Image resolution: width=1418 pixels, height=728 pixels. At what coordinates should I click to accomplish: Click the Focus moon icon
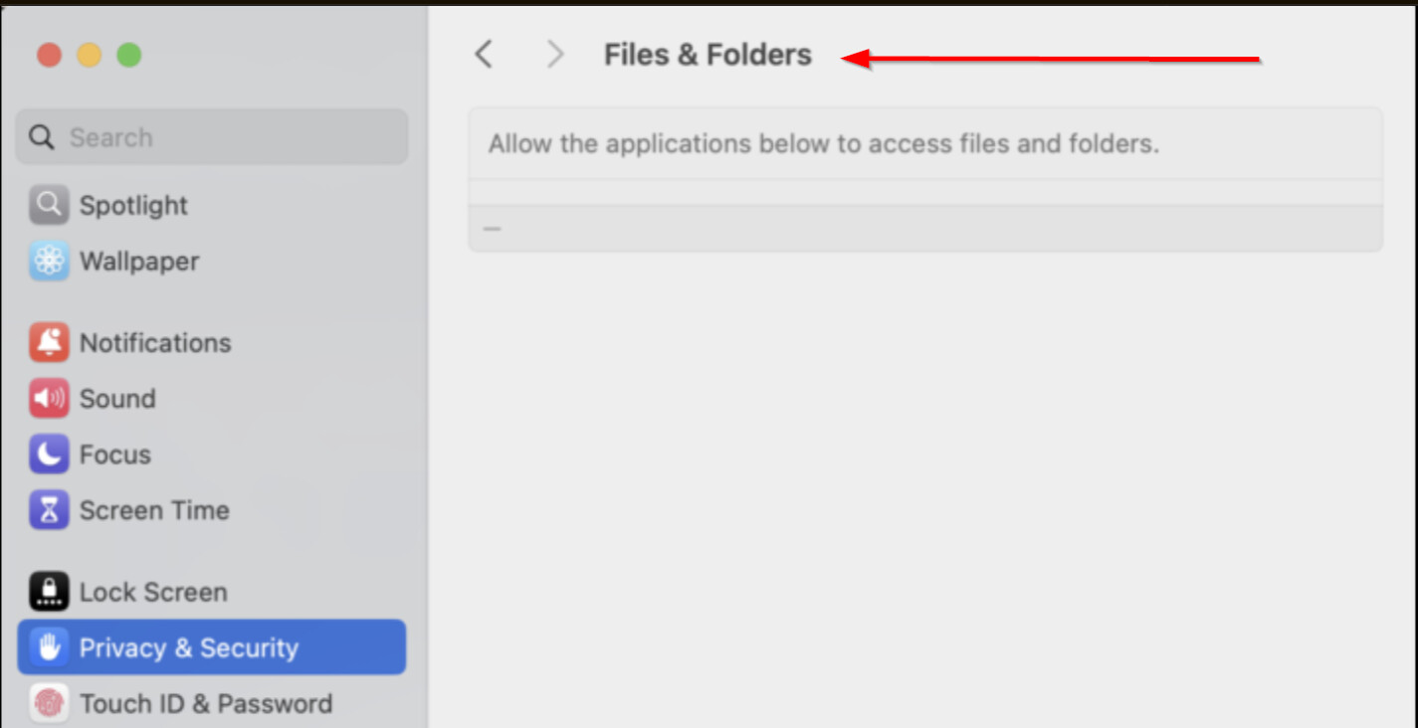(49, 455)
